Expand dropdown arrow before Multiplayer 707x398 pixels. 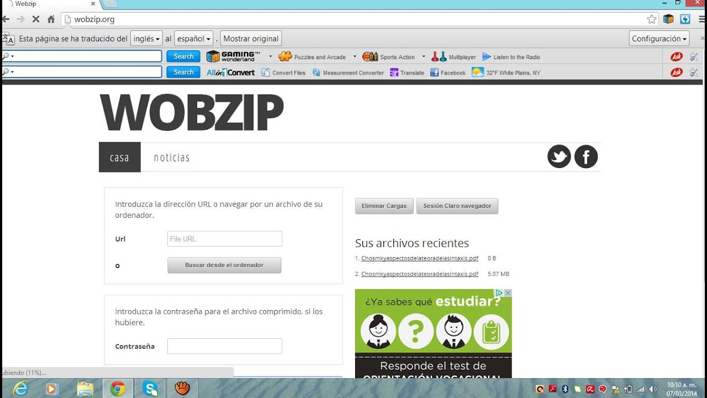click(x=424, y=56)
